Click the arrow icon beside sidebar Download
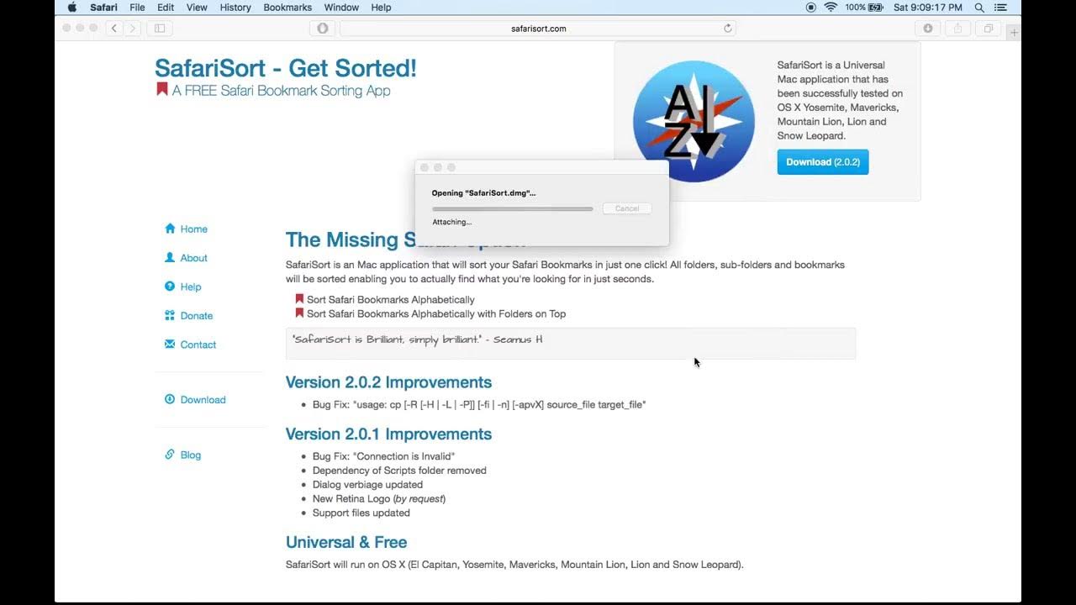The width and height of the screenshot is (1076, 605). tap(170, 399)
